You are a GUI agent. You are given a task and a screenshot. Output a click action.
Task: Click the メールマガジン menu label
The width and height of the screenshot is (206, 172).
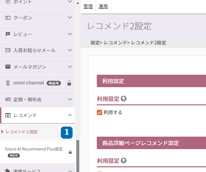30,67
